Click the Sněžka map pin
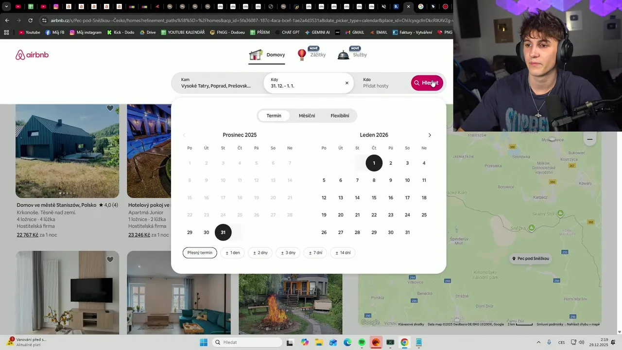Viewport: 622px width, 350px height. [x=532, y=227]
